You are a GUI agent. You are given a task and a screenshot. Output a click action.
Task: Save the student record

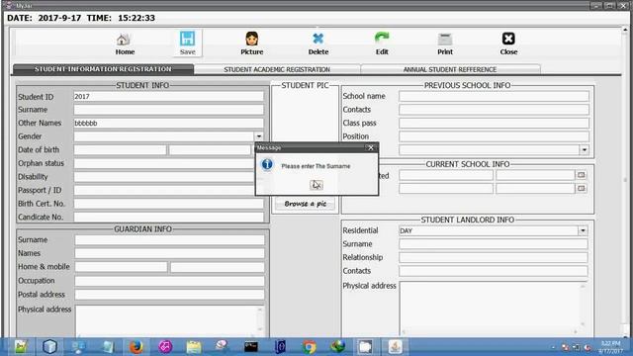click(187, 44)
